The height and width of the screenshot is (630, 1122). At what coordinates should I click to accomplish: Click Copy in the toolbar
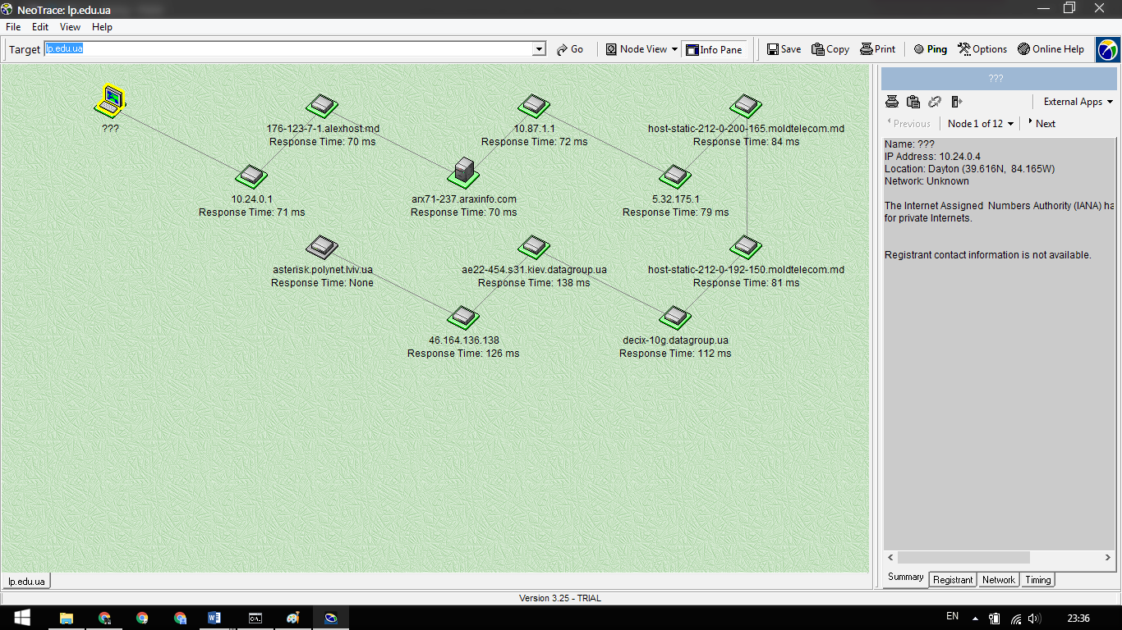830,49
